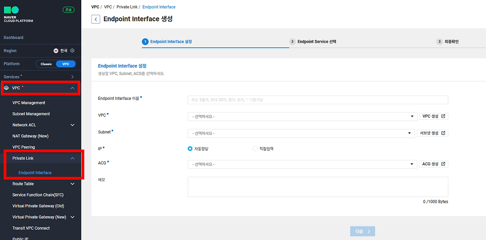Select 직접입력 IP radio option
The image size is (486, 240).
click(x=255, y=149)
